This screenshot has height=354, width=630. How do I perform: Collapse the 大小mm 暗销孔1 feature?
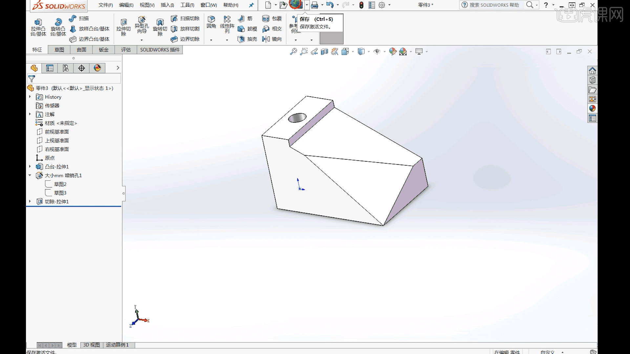click(30, 175)
